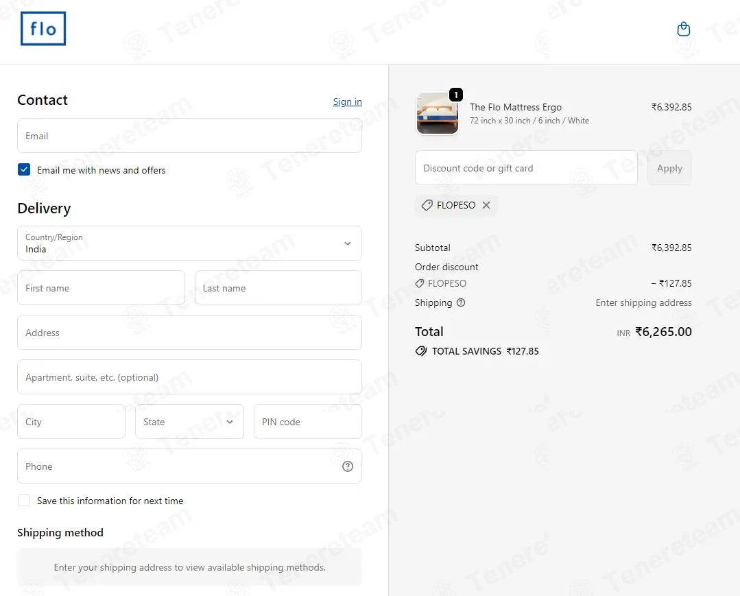The height and width of the screenshot is (596, 740).
Task: Check Save this information for next time
Action: pos(24,500)
